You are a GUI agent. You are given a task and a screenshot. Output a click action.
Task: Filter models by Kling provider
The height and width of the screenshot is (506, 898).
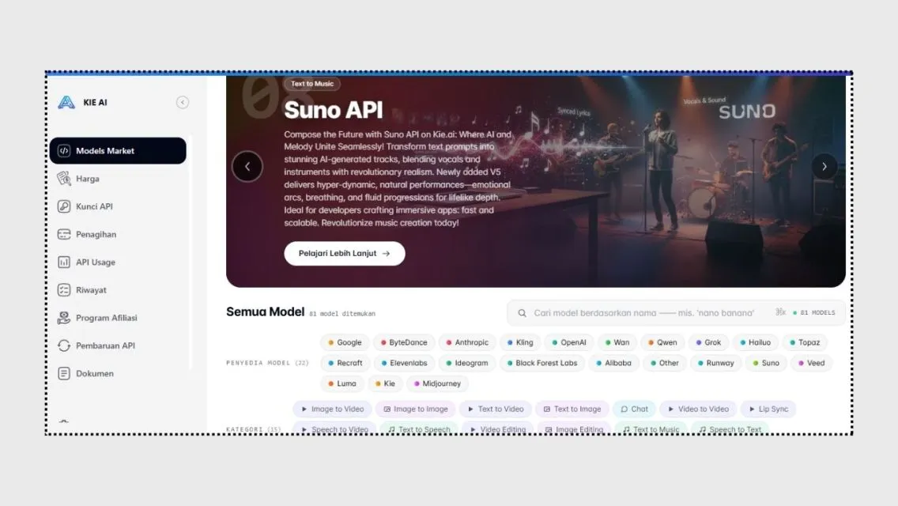click(520, 342)
